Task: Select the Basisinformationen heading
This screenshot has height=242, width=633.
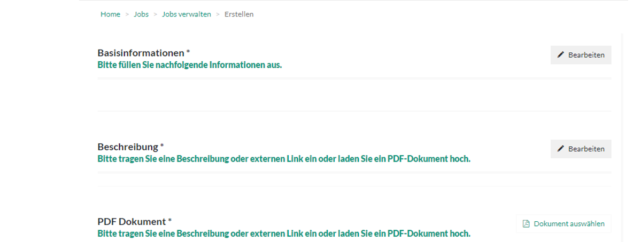Action: pos(144,53)
